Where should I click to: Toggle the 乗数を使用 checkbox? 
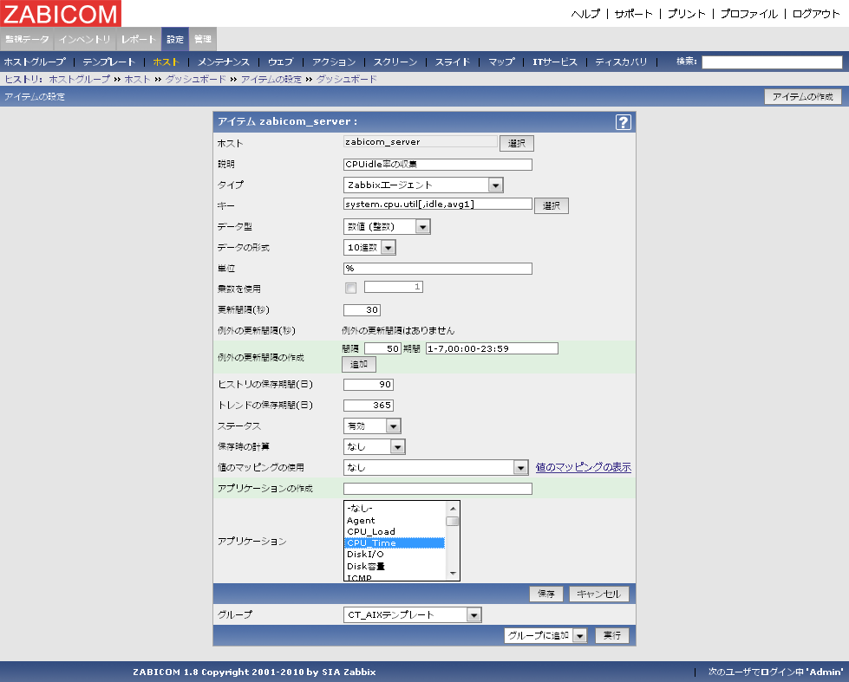351,289
